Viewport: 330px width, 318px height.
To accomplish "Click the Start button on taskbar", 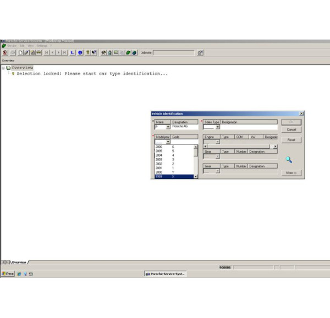I will 8,273.
